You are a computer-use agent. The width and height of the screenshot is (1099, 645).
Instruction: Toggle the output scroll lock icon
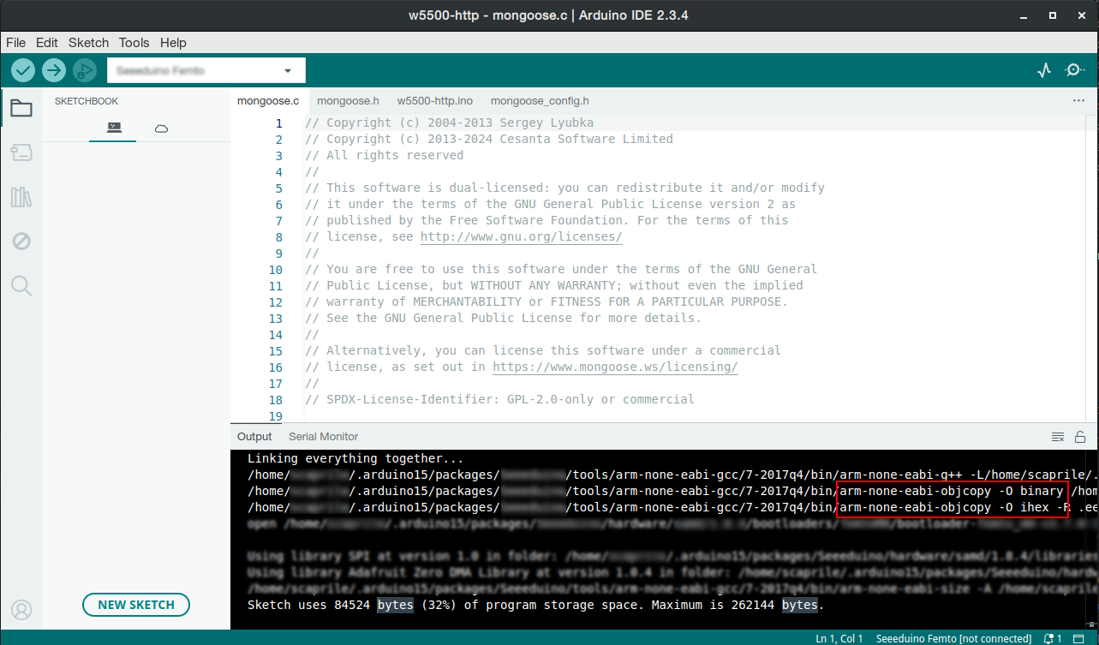click(1080, 437)
